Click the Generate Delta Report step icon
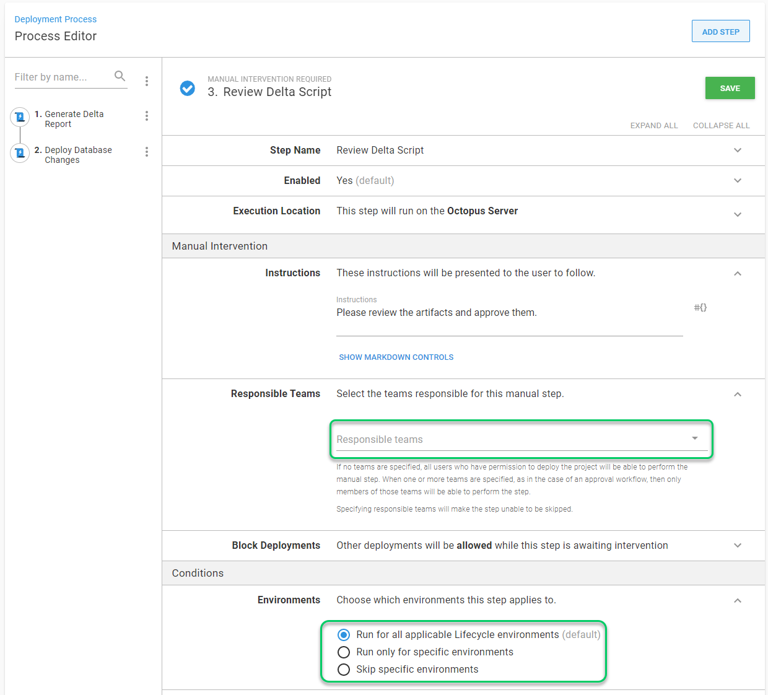This screenshot has width=768, height=695. 20,116
